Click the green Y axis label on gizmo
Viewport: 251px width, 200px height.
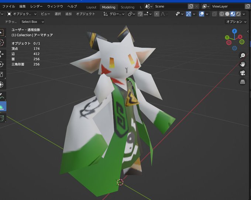[227, 38]
